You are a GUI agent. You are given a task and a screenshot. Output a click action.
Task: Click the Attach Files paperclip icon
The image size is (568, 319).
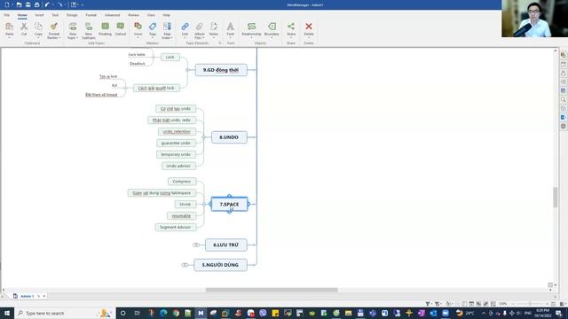pyautogui.click(x=199, y=27)
